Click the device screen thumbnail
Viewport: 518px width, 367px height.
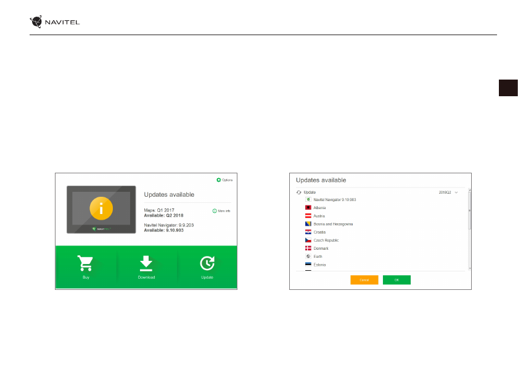click(x=101, y=210)
